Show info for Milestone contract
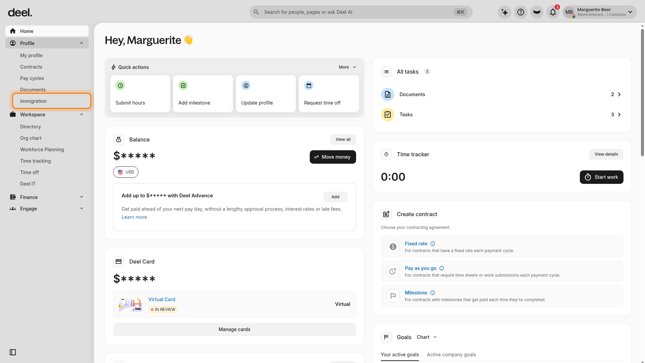645x363 pixels. coord(433,293)
